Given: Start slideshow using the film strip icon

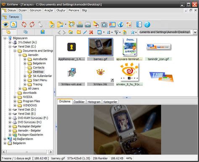Looking at the screenshot, I should tap(112, 24).
